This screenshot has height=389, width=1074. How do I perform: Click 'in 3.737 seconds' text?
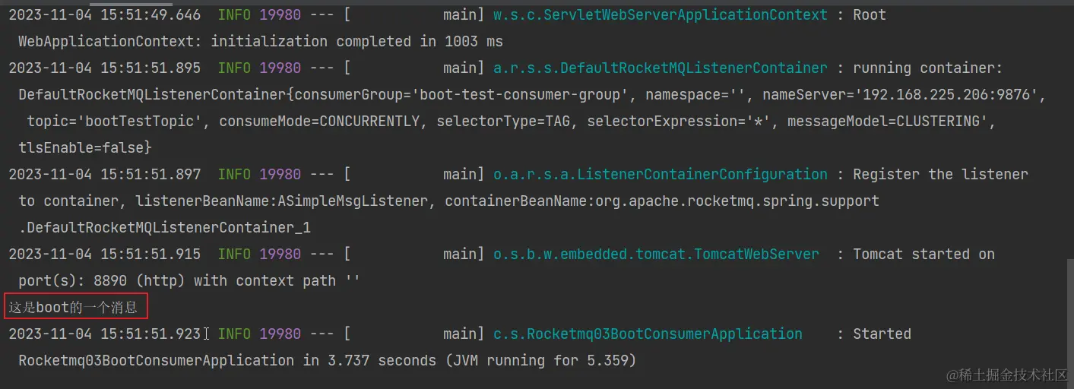click(369, 360)
